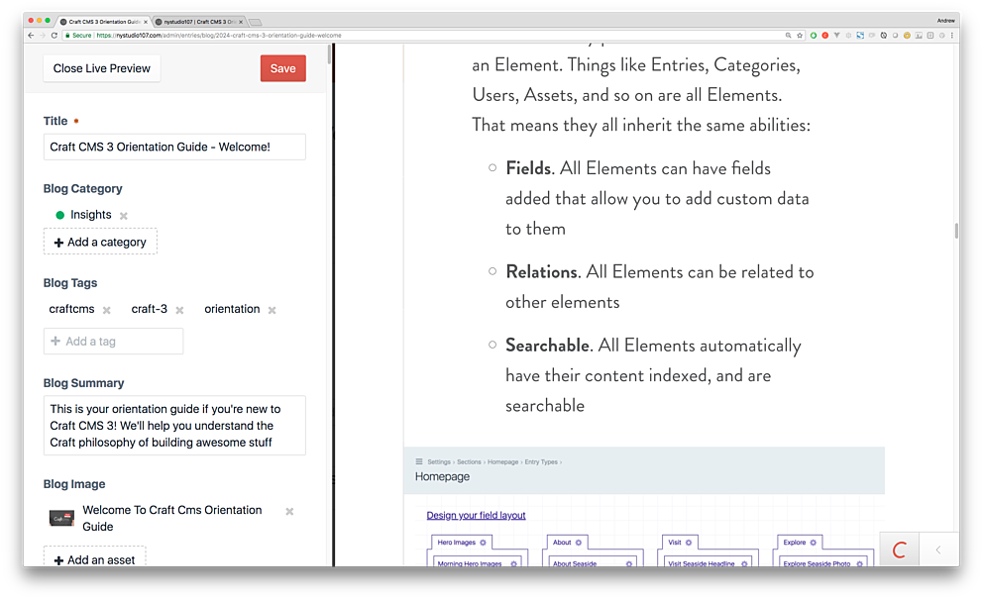This screenshot has height=600, width=983.
Task: Open the Visit tab gear settings
Action: pos(689,543)
